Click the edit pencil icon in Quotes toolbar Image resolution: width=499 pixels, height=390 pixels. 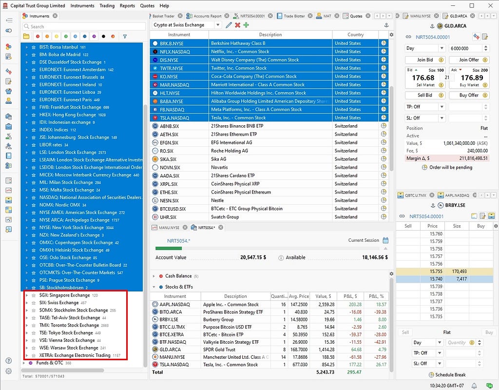[229, 25]
